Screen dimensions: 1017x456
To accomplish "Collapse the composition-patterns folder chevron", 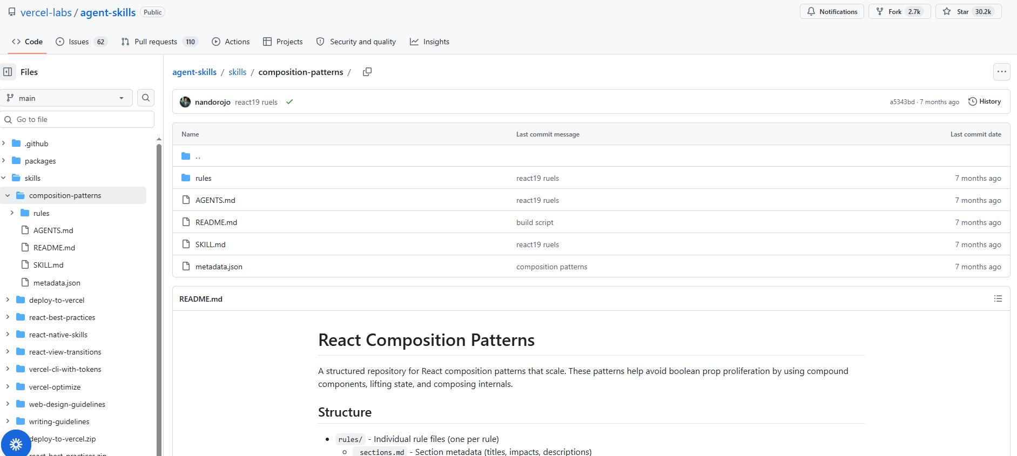I will (x=8, y=195).
